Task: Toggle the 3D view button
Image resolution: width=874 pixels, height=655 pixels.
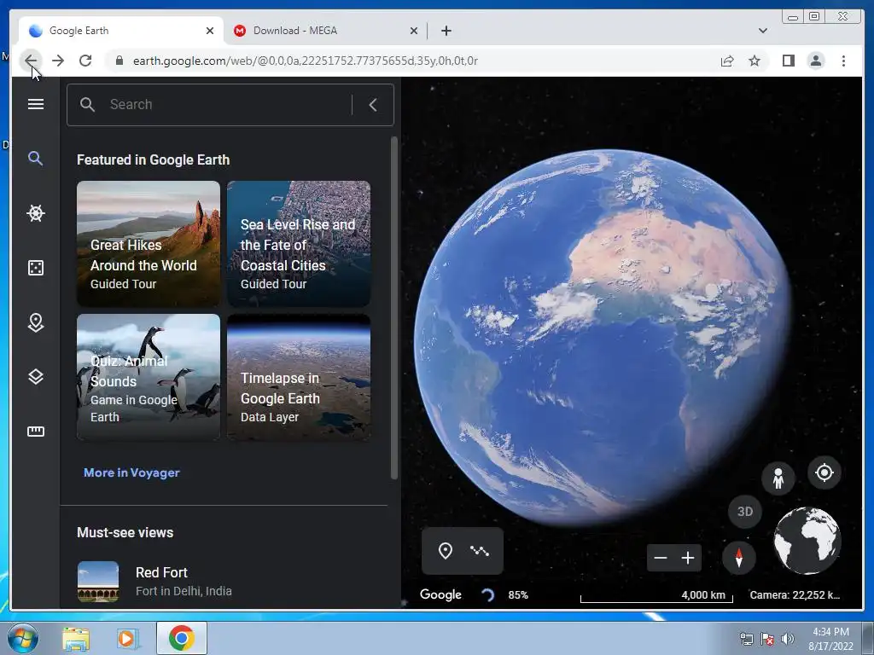Action: 745,512
